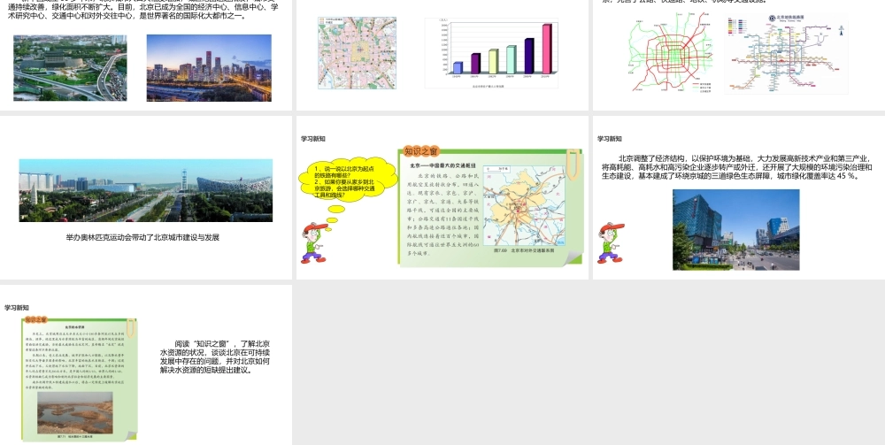The height and width of the screenshot is (445, 885).
Task: Select the yellow thought cloud with questions
Action: point(348,178)
